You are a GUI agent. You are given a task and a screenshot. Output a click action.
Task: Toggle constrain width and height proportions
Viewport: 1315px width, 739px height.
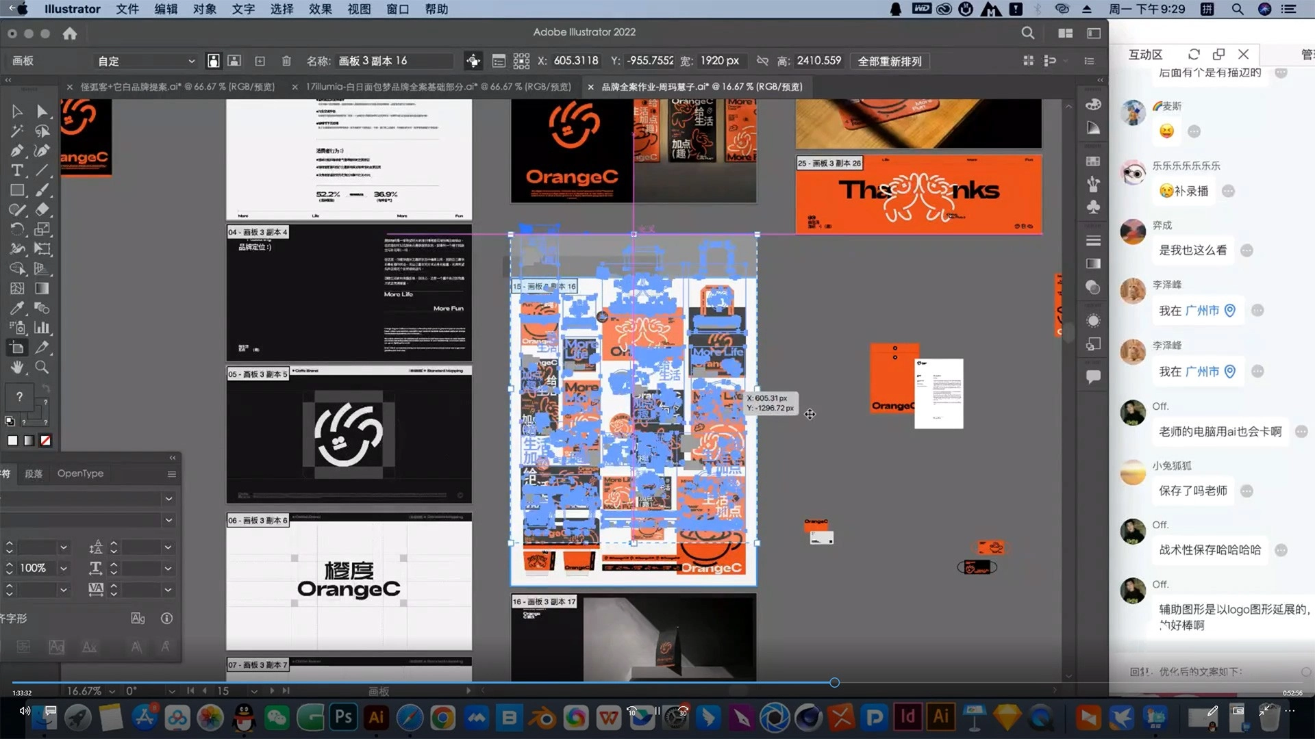click(x=762, y=61)
